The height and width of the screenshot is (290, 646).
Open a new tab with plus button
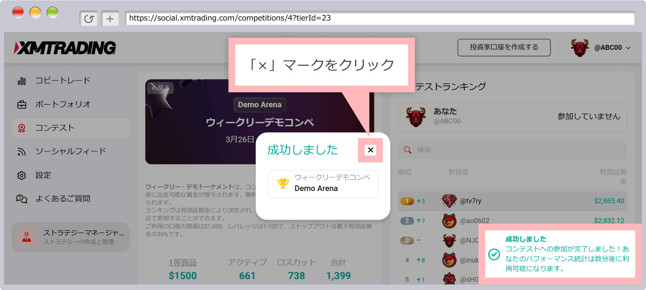(110, 19)
